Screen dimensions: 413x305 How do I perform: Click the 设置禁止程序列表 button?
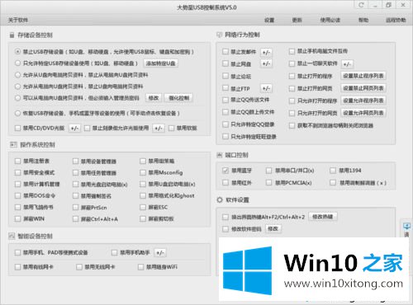[363, 76]
